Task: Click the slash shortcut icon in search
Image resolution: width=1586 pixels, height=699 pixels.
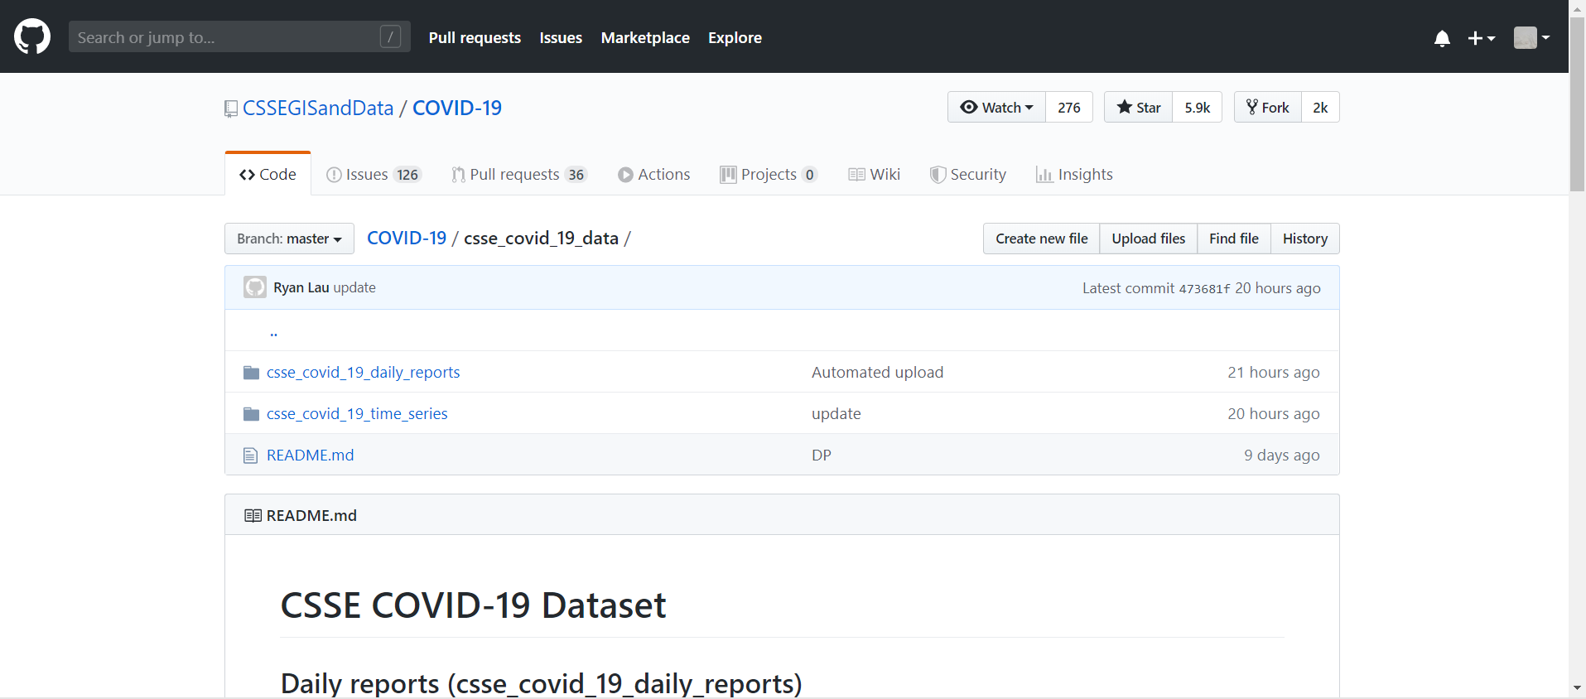Action: click(391, 36)
